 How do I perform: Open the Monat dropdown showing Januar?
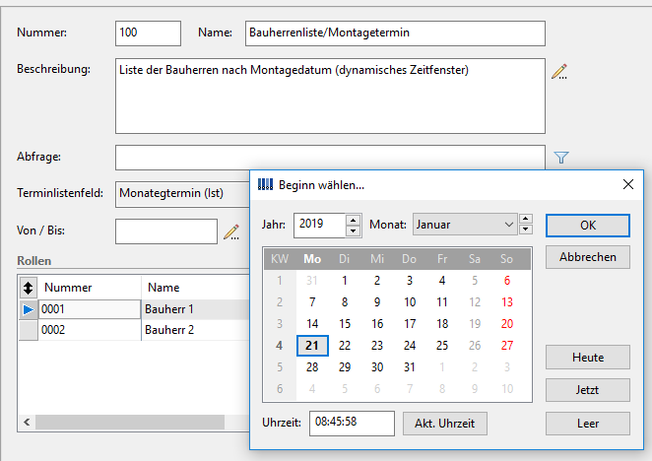[465, 225]
